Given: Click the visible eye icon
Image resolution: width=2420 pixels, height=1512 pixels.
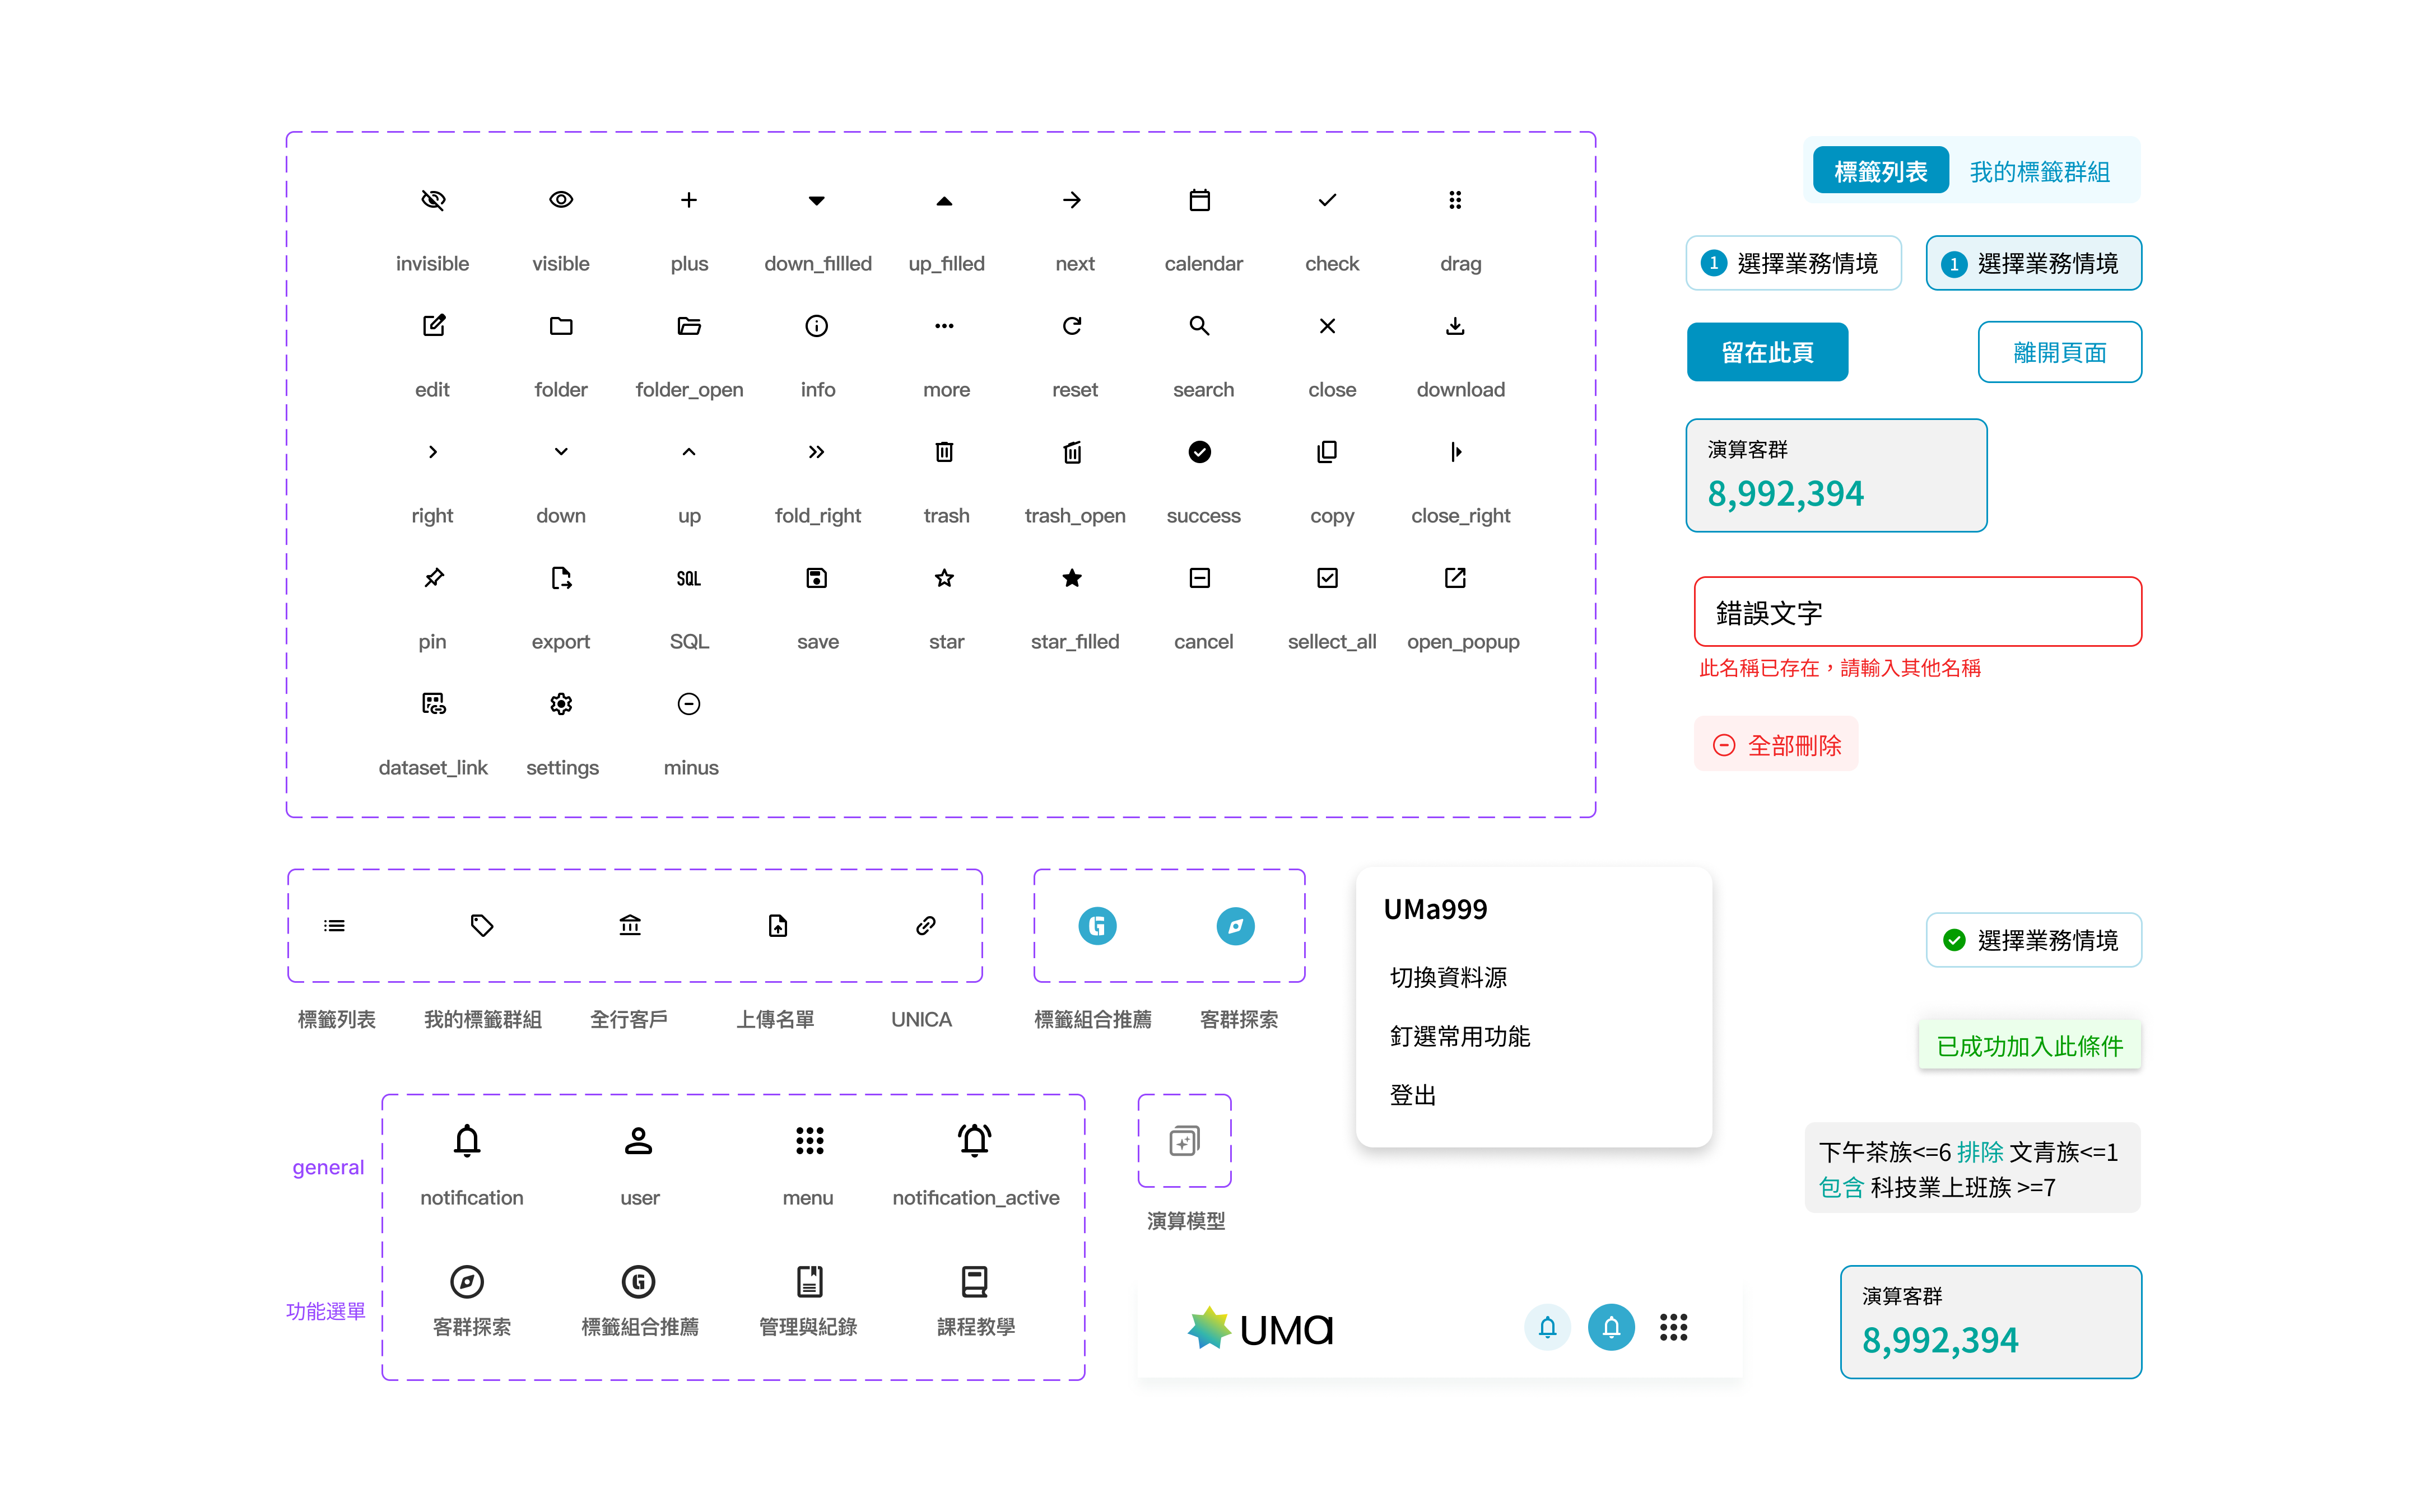Looking at the screenshot, I should pos(561,200).
